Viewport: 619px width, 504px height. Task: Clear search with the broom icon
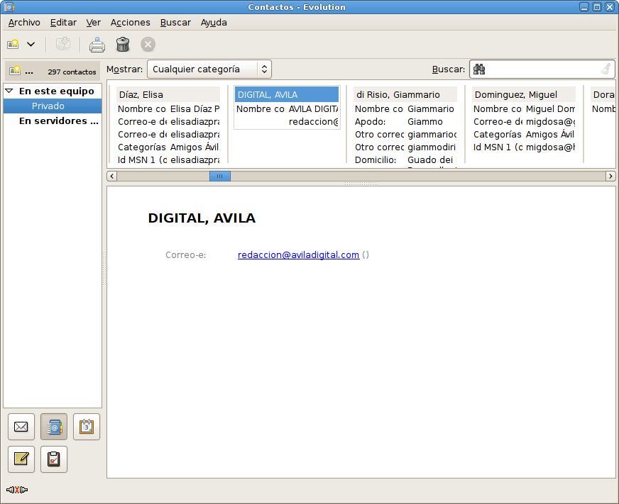[x=606, y=69]
